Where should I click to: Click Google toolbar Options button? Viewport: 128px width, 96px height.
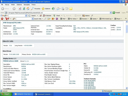click(86, 16)
